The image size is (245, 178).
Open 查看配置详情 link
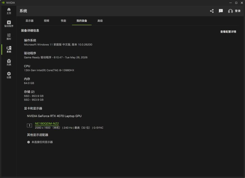tap(228, 32)
